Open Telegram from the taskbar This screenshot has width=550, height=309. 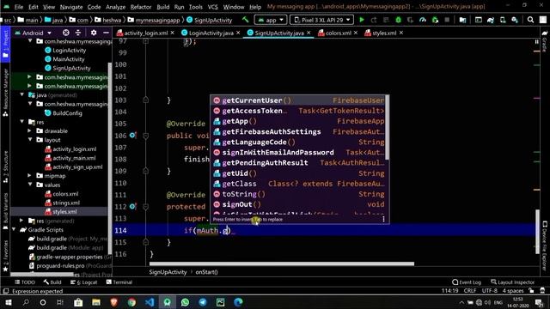[x=203, y=302]
